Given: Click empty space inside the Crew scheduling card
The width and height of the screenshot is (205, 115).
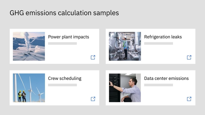Looking at the screenshot, I should click(68, 95).
